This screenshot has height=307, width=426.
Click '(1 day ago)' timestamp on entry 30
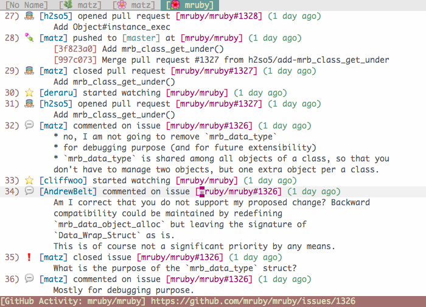[x=260, y=93]
